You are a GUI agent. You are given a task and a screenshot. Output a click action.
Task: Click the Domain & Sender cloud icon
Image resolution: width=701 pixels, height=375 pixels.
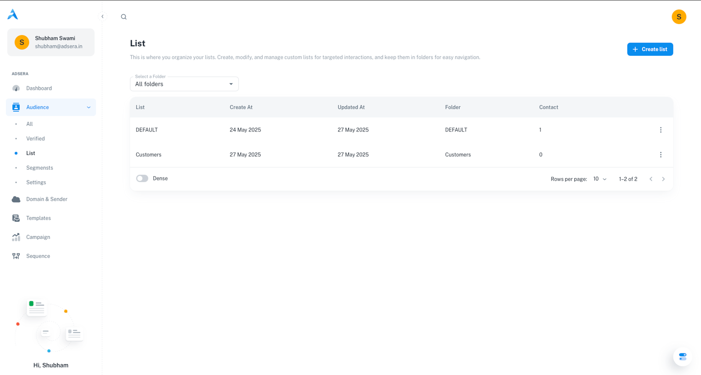tap(16, 199)
